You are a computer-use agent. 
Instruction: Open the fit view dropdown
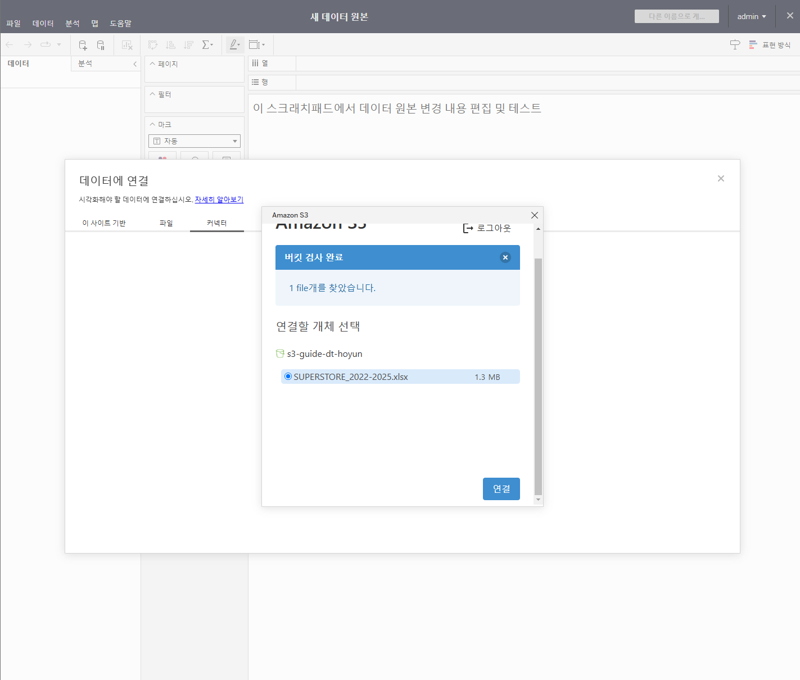point(257,45)
